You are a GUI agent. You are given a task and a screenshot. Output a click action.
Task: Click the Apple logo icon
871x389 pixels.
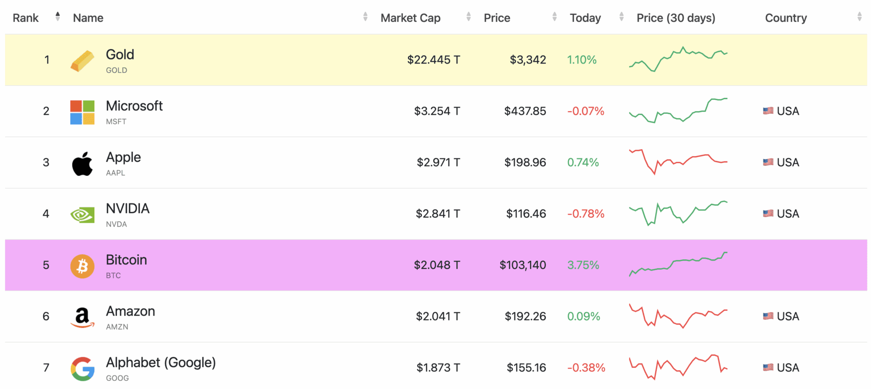click(x=83, y=164)
